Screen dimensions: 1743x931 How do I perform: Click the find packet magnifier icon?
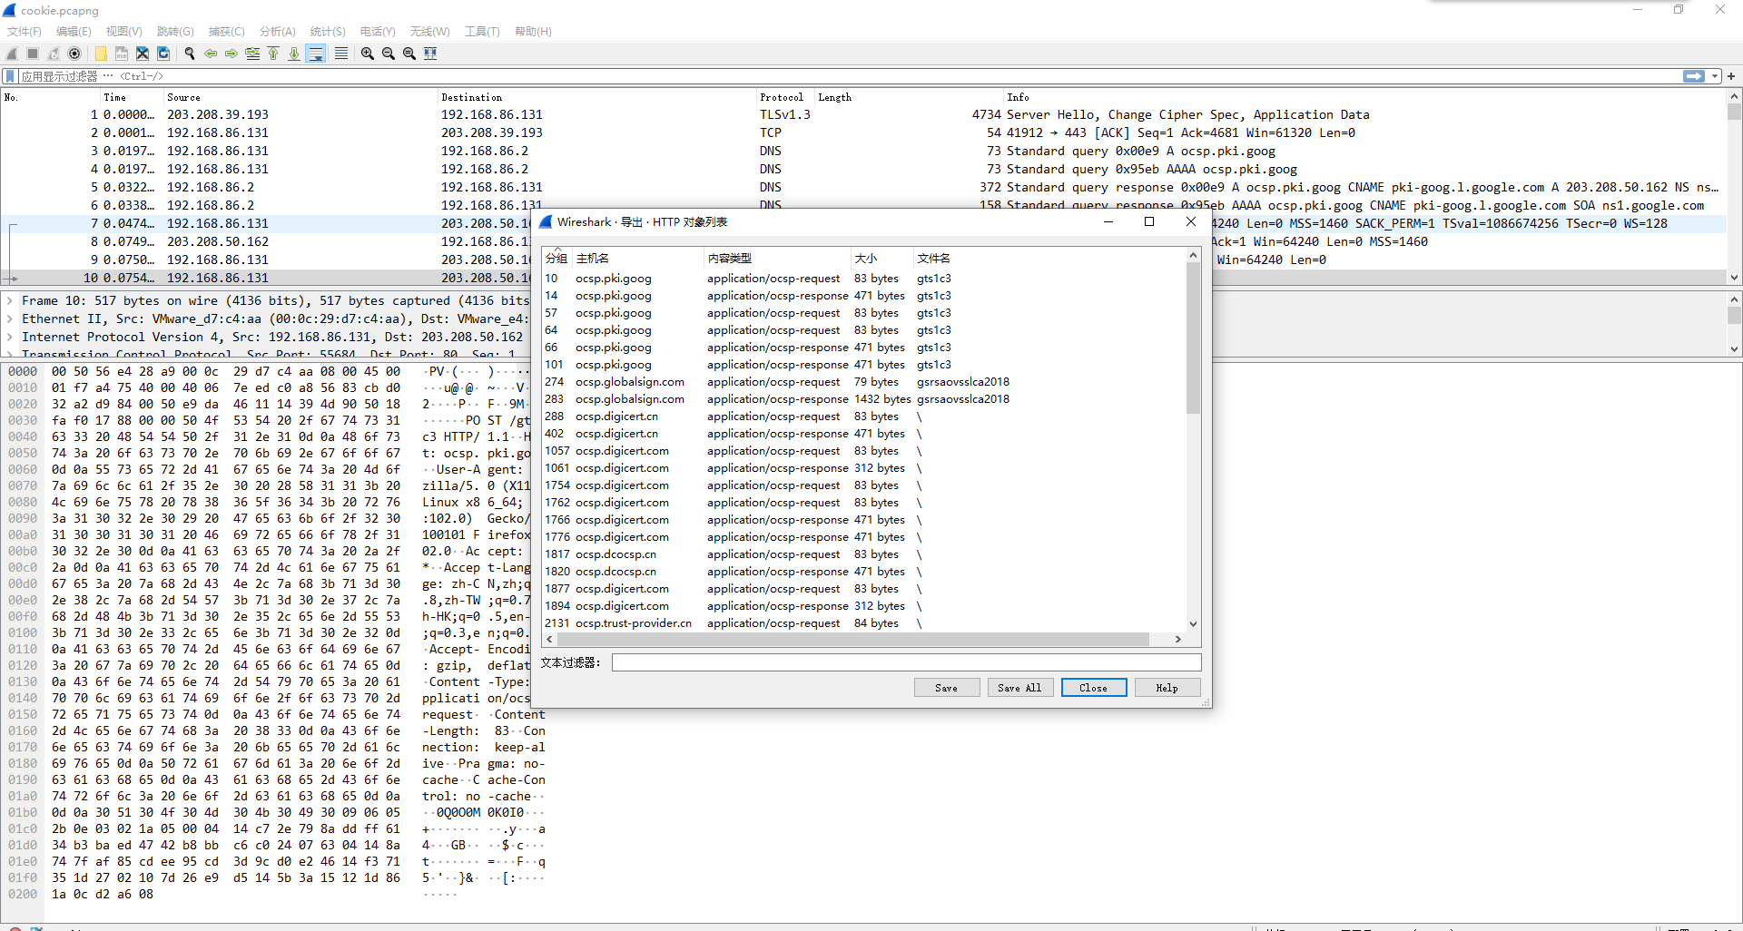(x=190, y=54)
